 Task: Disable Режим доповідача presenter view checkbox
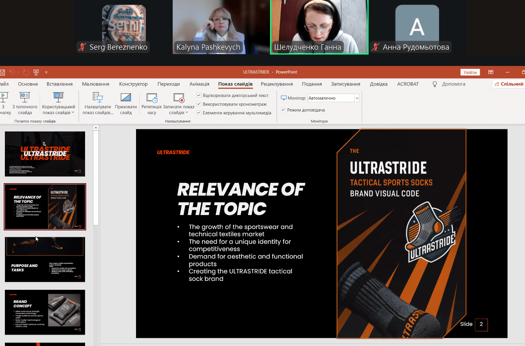tap(283, 110)
